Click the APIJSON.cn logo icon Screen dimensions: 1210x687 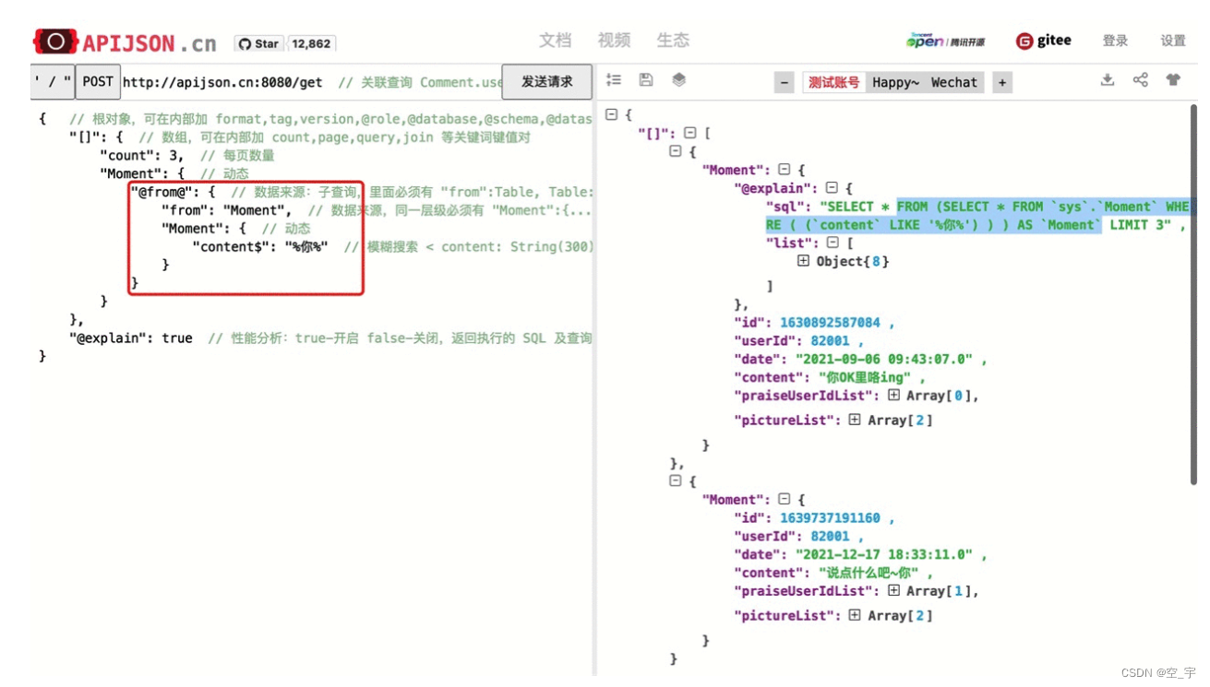click(x=54, y=41)
